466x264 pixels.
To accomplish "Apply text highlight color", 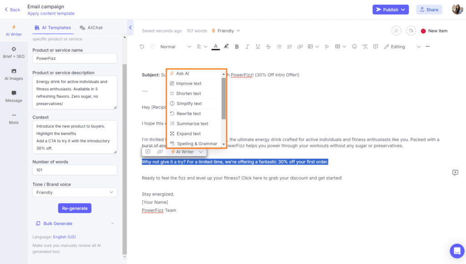I will pyautogui.click(x=226, y=46).
